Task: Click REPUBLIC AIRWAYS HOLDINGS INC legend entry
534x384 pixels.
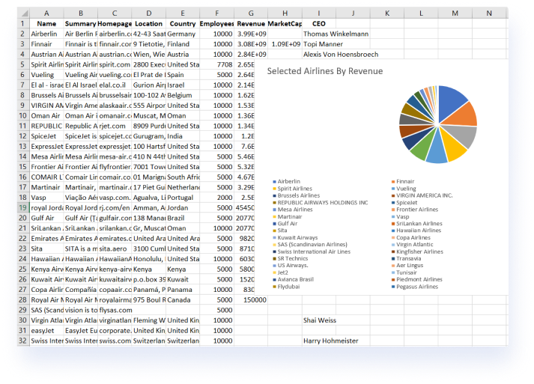Action: tap(321, 203)
